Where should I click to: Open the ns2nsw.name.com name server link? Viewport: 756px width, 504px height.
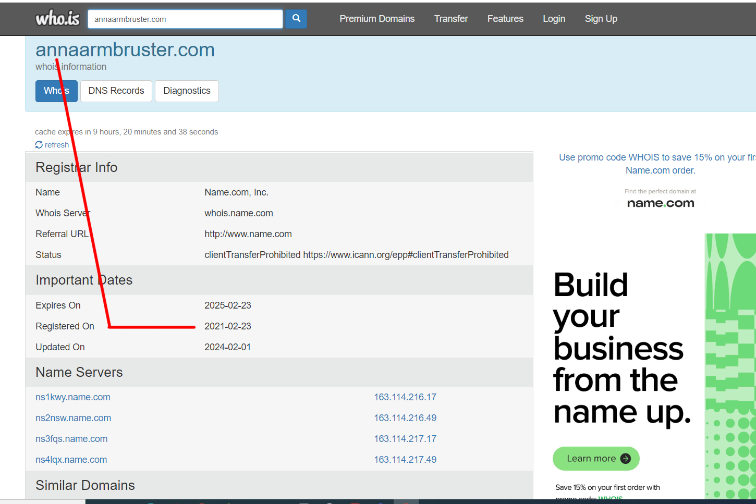click(x=73, y=418)
